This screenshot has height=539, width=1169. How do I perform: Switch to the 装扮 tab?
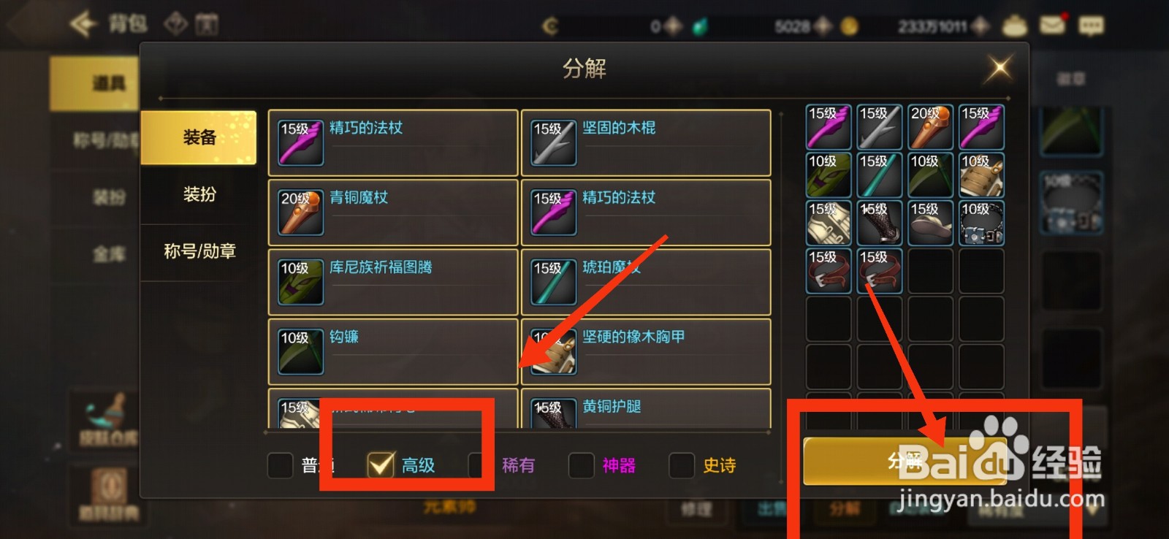(199, 194)
